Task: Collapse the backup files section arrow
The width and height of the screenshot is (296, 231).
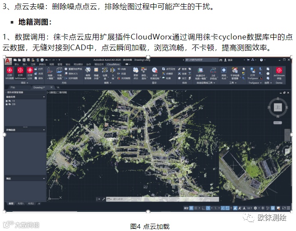Action: pyautogui.click(x=44, y=97)
